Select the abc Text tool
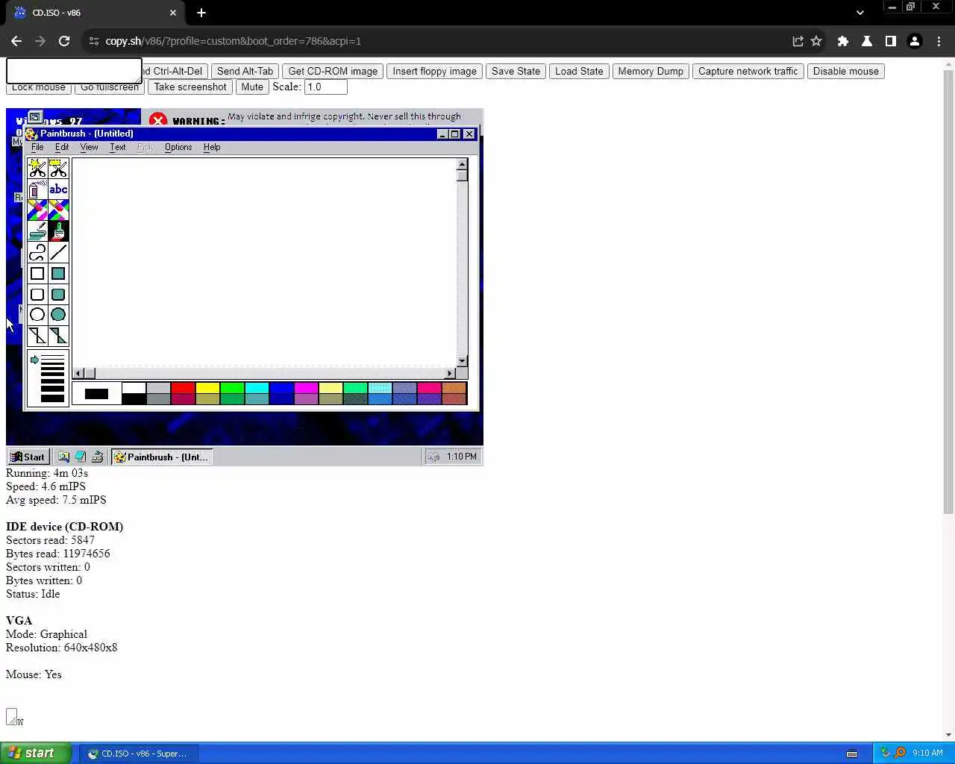The width and height of the screenshot is (955, 764). [x=58, y=190]
